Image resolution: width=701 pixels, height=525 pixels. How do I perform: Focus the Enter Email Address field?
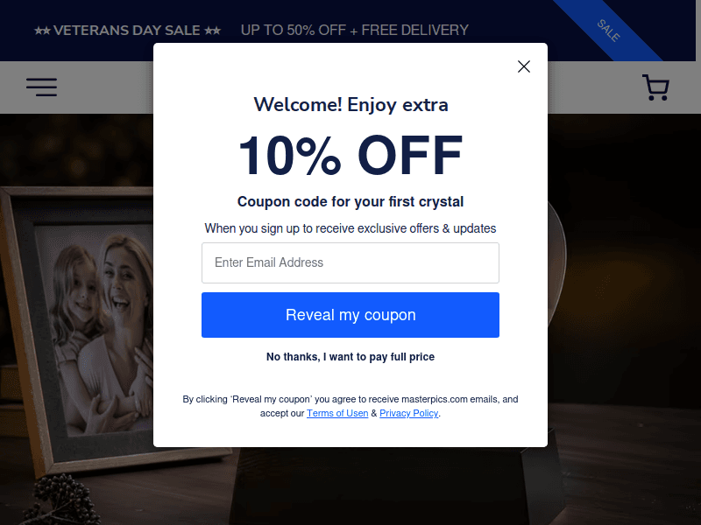click(x=350, y=263)
